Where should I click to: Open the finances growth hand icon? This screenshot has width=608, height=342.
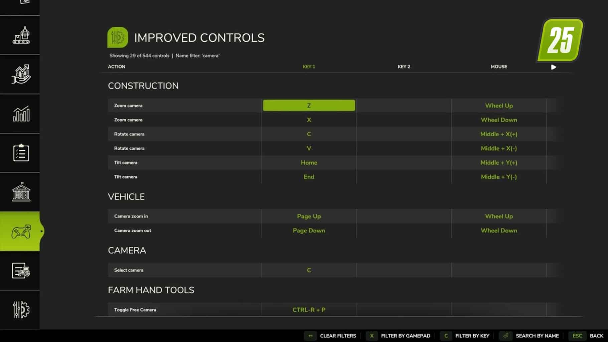[21, 74]
